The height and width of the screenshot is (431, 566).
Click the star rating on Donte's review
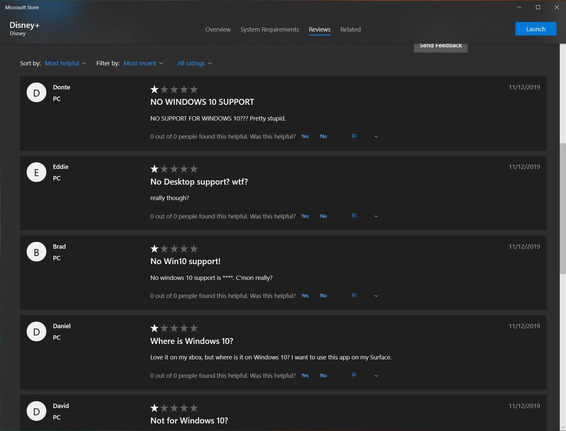[174, 89]
